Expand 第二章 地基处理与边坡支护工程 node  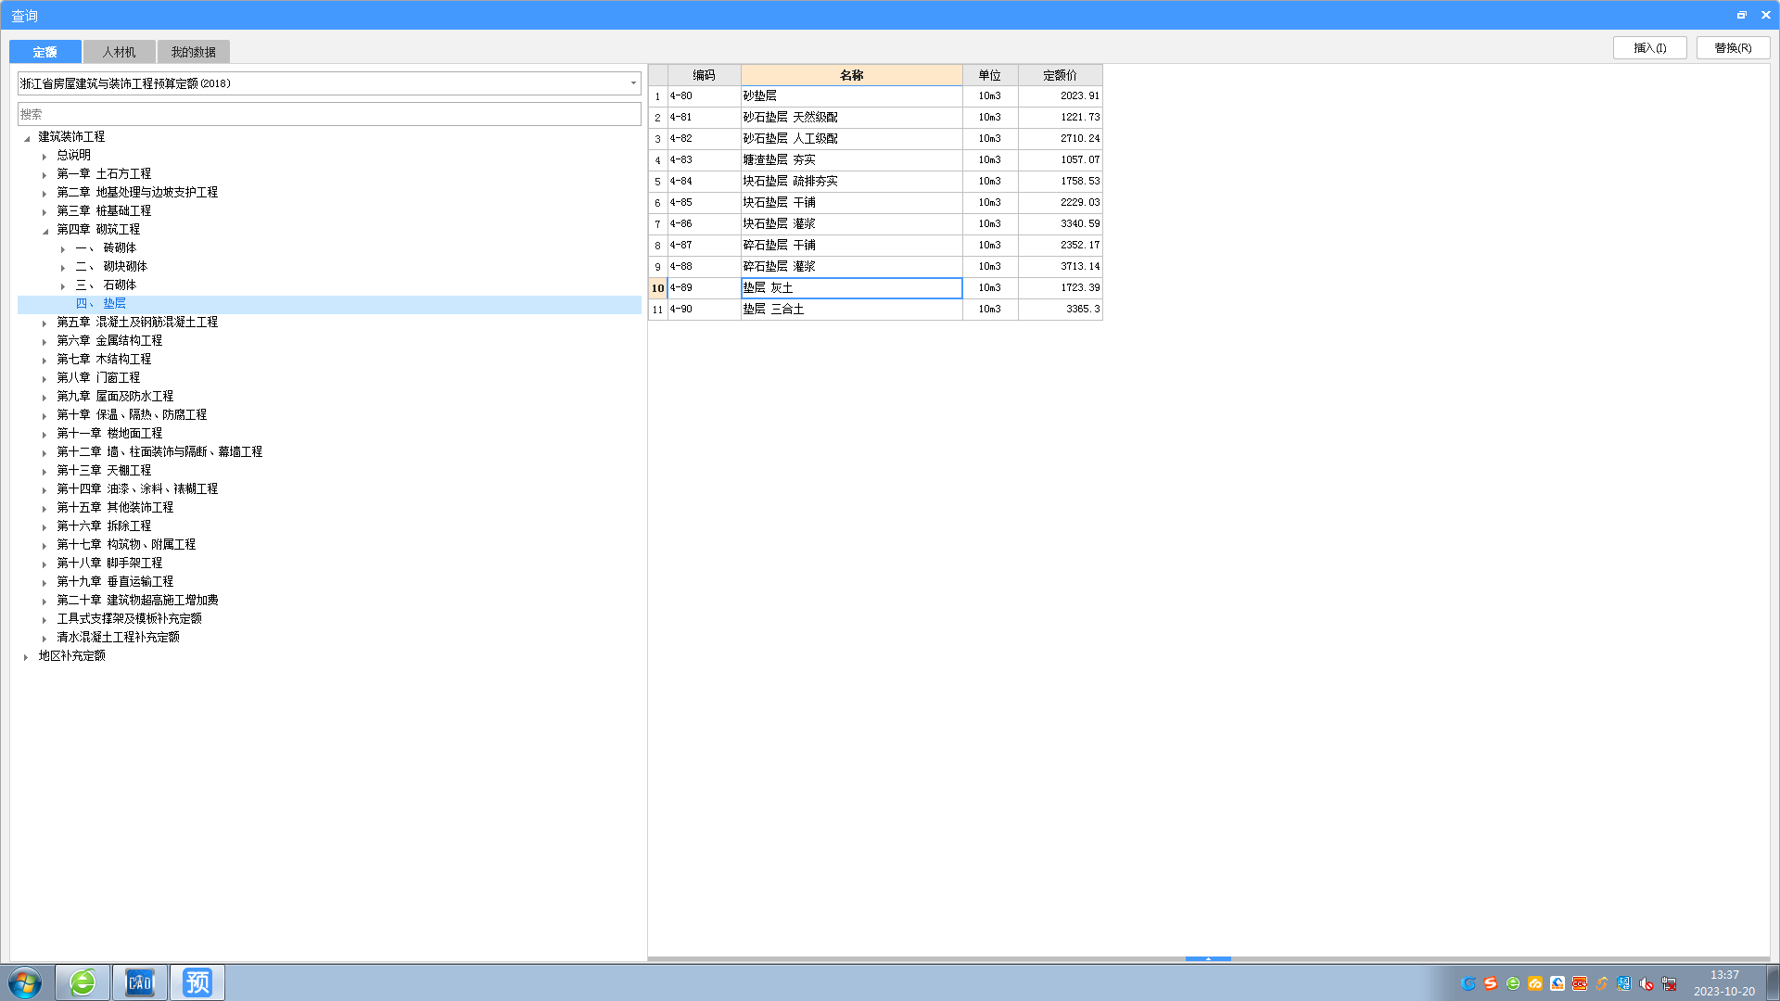coord(44,193)
